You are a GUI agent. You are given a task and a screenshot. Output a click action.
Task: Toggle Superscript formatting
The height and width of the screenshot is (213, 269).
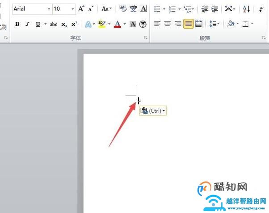coord(74,24)
